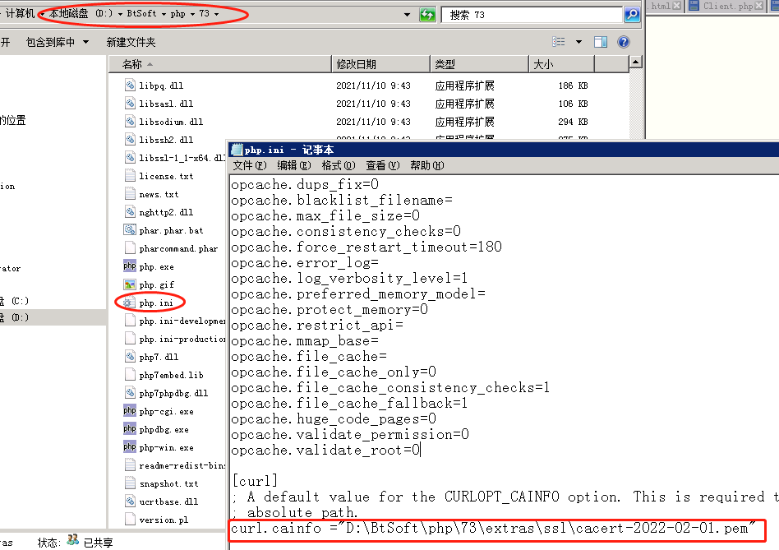Screen dimensions: 779x550
Task: Expand the 包含到库中 dropdown
Action: pos(86,42)
